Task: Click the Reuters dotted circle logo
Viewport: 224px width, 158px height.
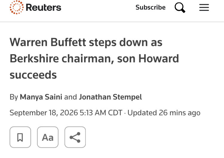Action: [16, 7]
